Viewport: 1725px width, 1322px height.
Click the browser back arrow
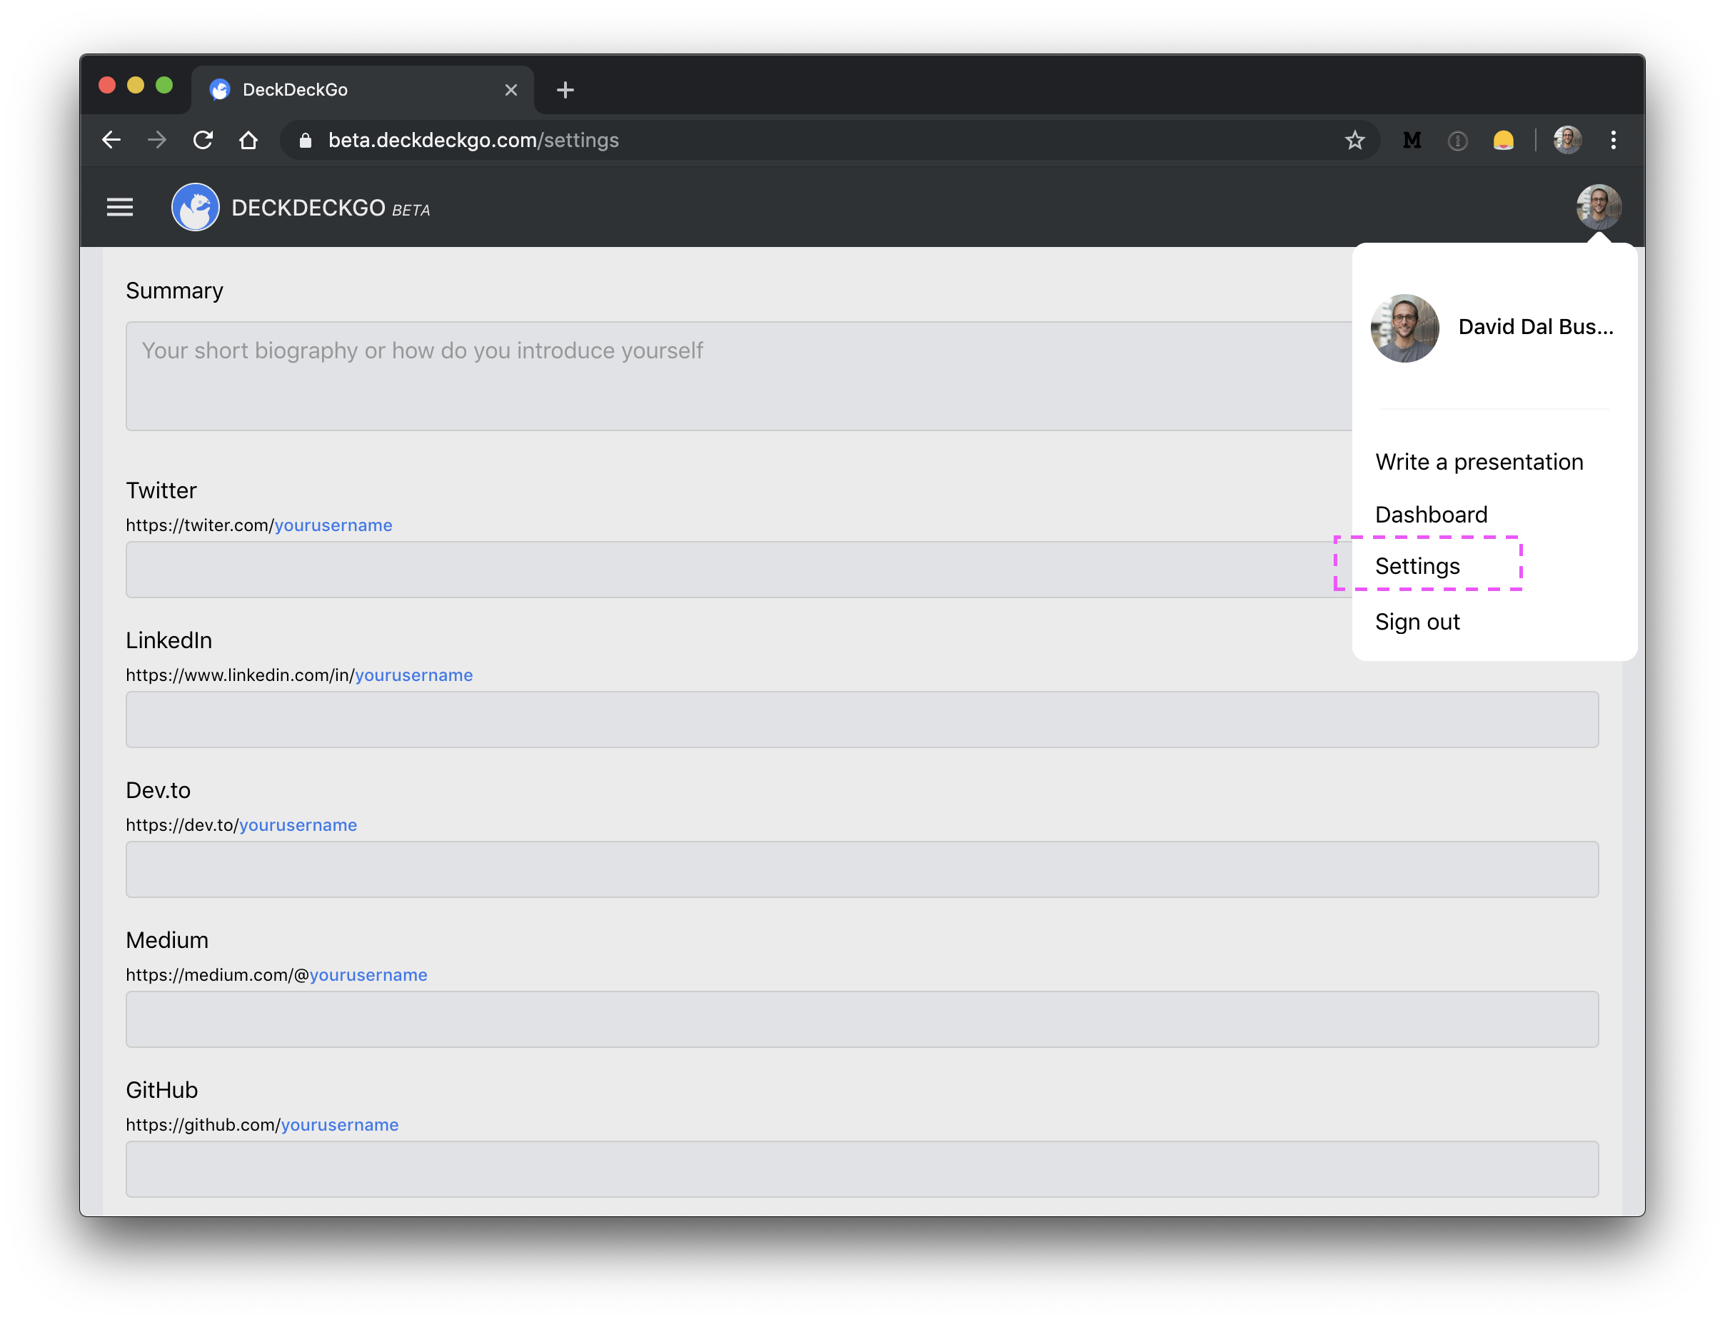click(x=112, y=140)
